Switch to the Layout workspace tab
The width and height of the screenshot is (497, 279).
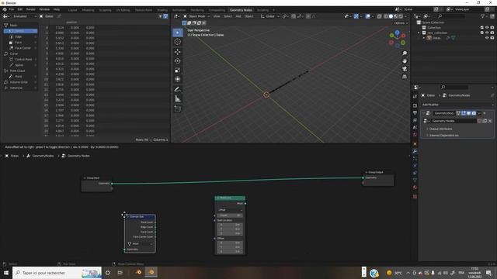(72, 10)
